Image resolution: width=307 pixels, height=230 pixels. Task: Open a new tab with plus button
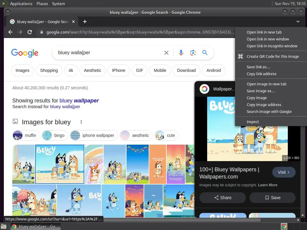(85, 22)
